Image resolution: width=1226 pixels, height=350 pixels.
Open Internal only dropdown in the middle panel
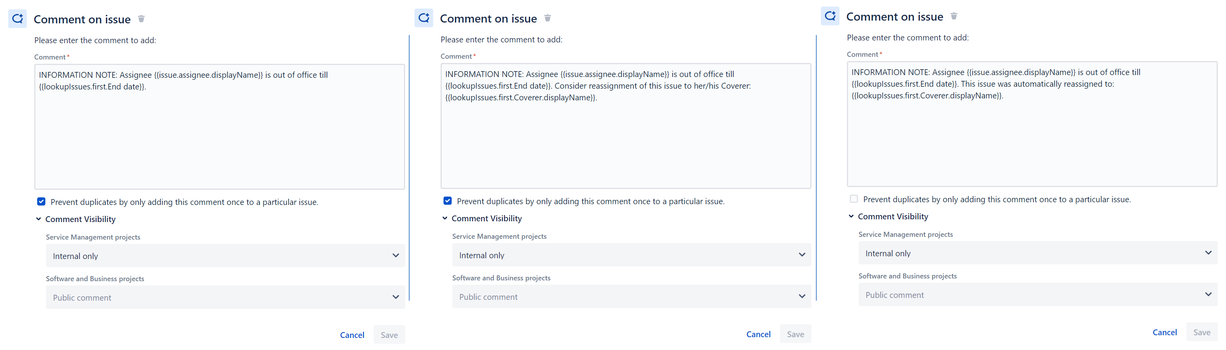click(632, 255)
